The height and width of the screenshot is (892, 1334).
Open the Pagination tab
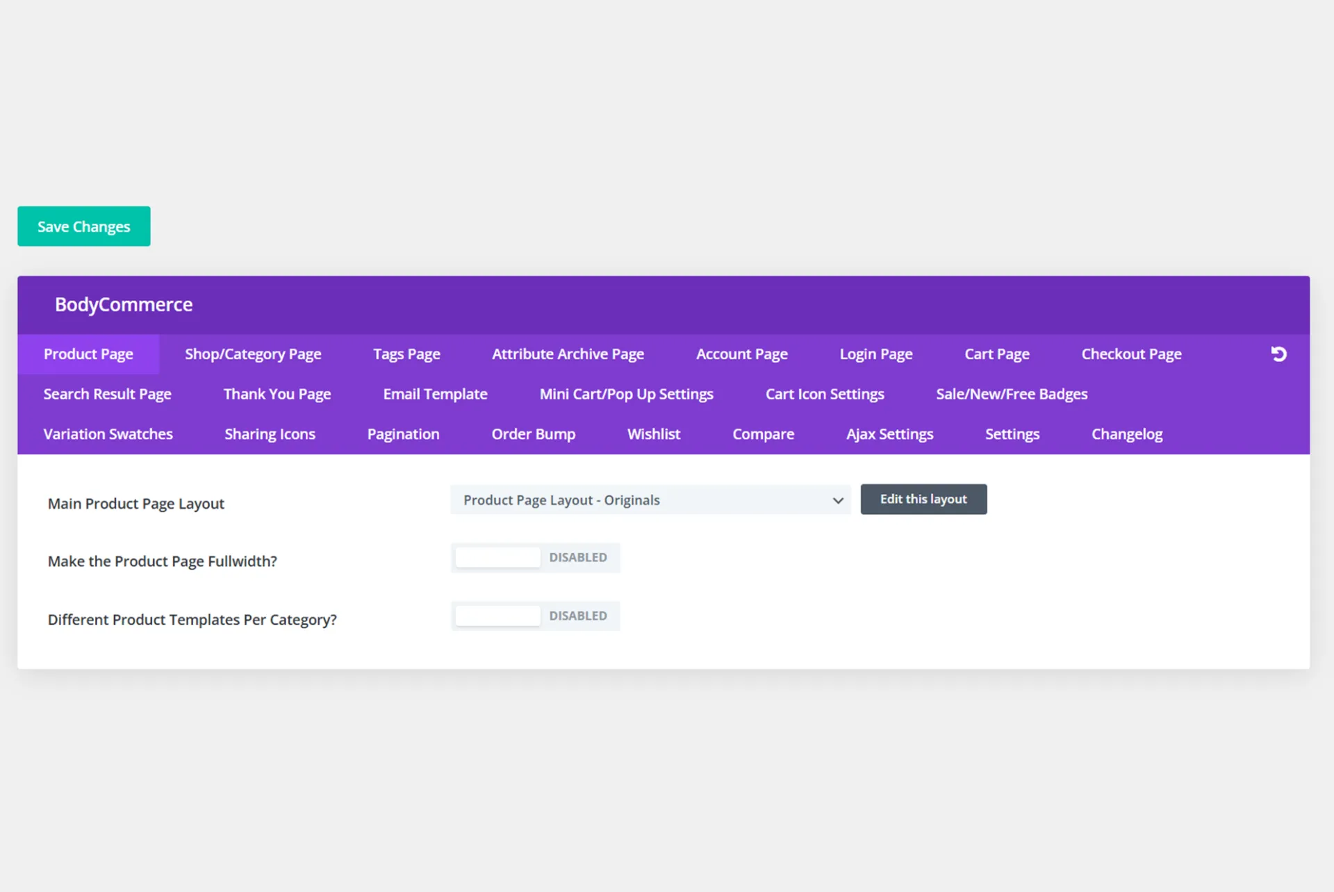click(403, 434)
